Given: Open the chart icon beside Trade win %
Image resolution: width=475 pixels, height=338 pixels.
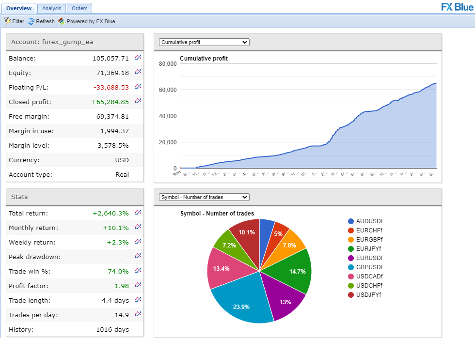Looking at the screenshot, I should click(x=138, y=270).
